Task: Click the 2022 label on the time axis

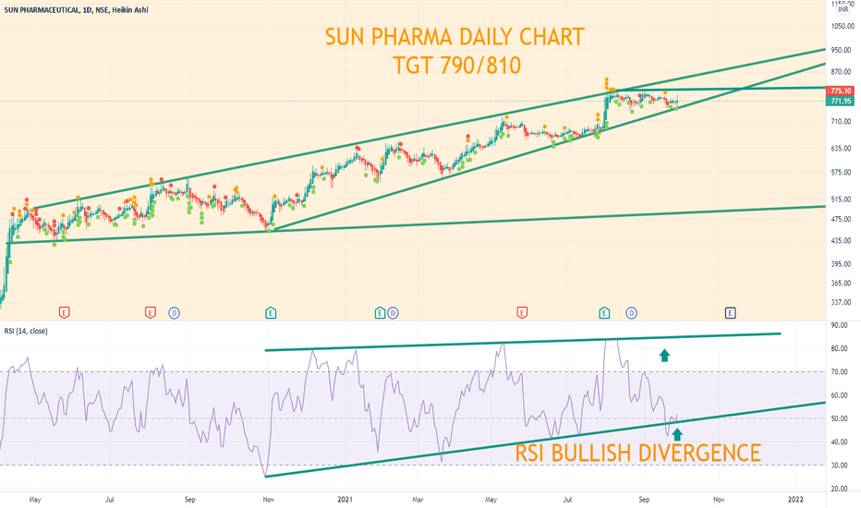Action: 795,499
